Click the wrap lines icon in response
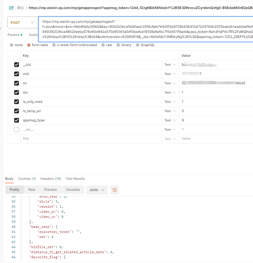253x263 pixels. [x=114, y=190]
